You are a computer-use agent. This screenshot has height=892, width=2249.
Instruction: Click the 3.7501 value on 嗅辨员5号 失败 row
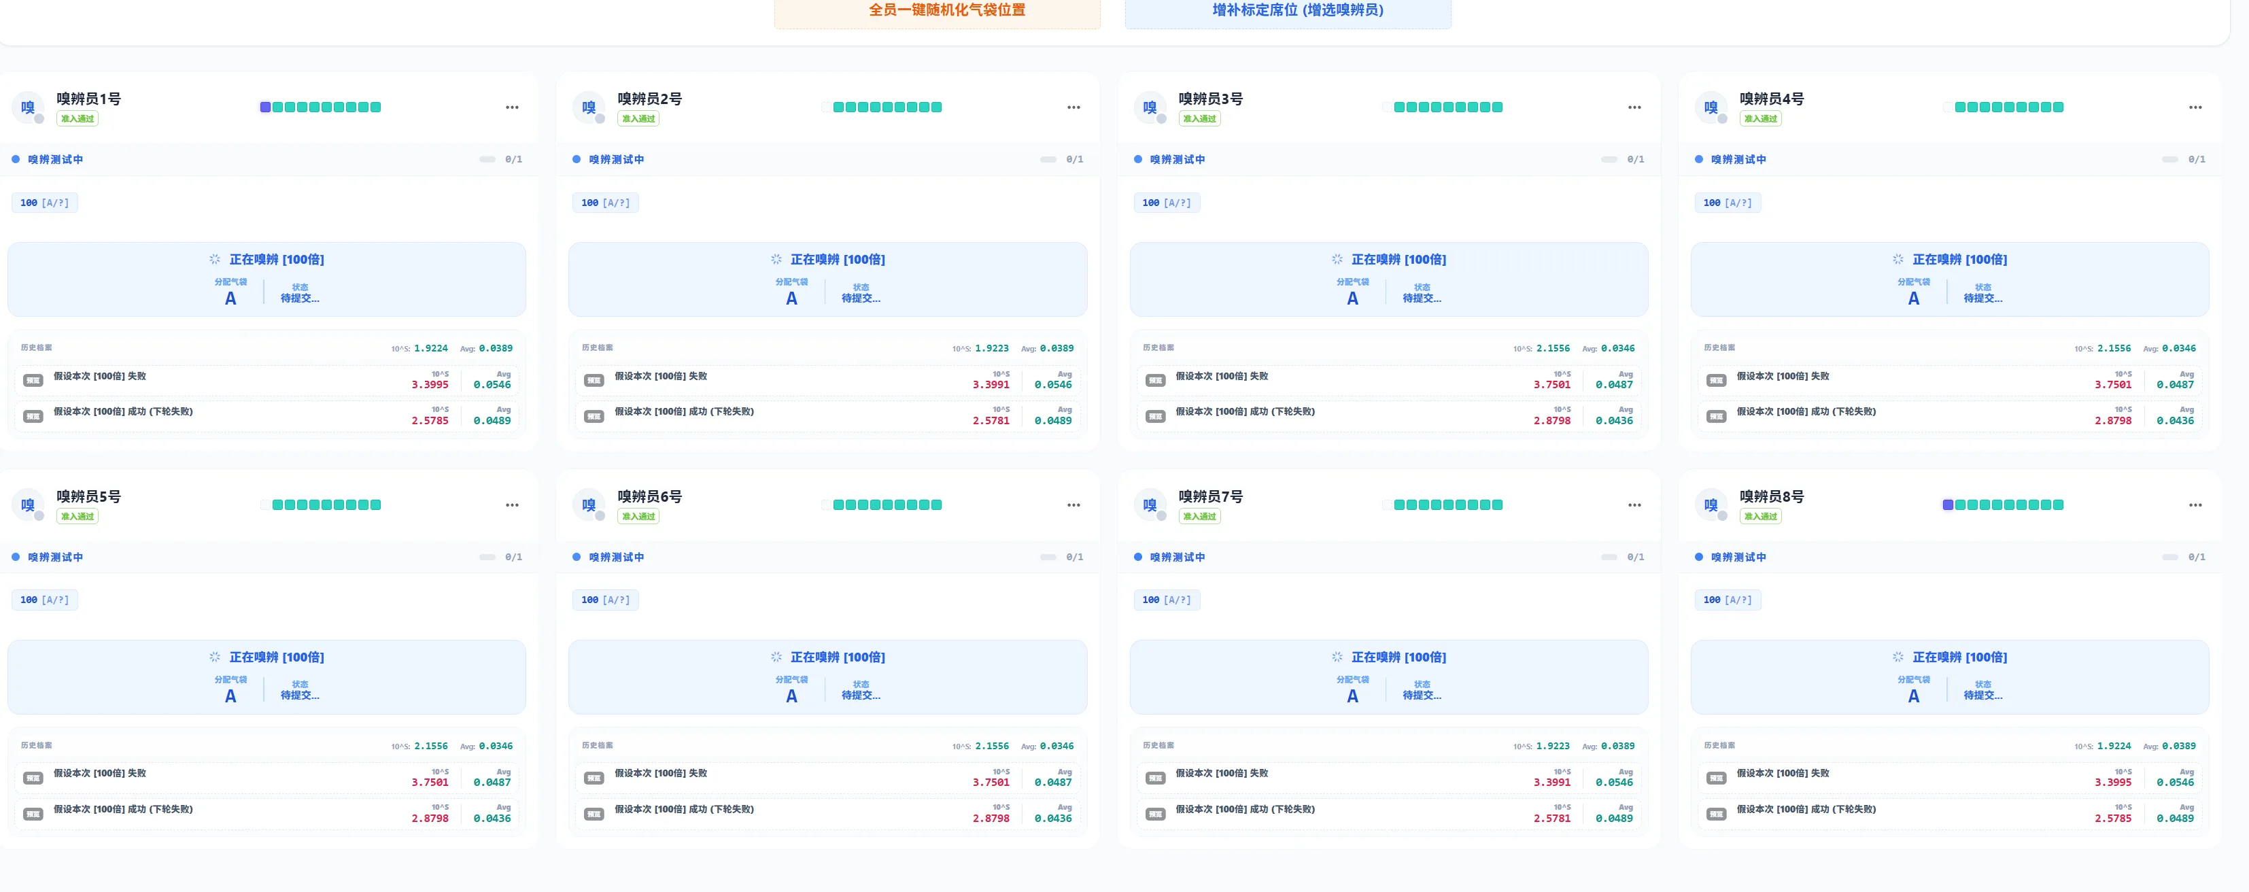pyautogui.click(x=430, y=783)
